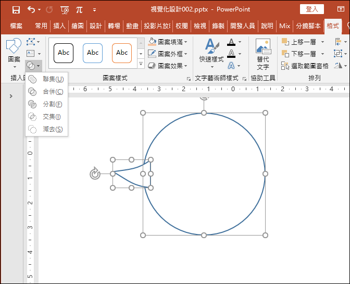The height and width of the screenshot is (284, 350).
Task: Open 快速樣式 WordArt quick styles
Action: click(211, 54)
